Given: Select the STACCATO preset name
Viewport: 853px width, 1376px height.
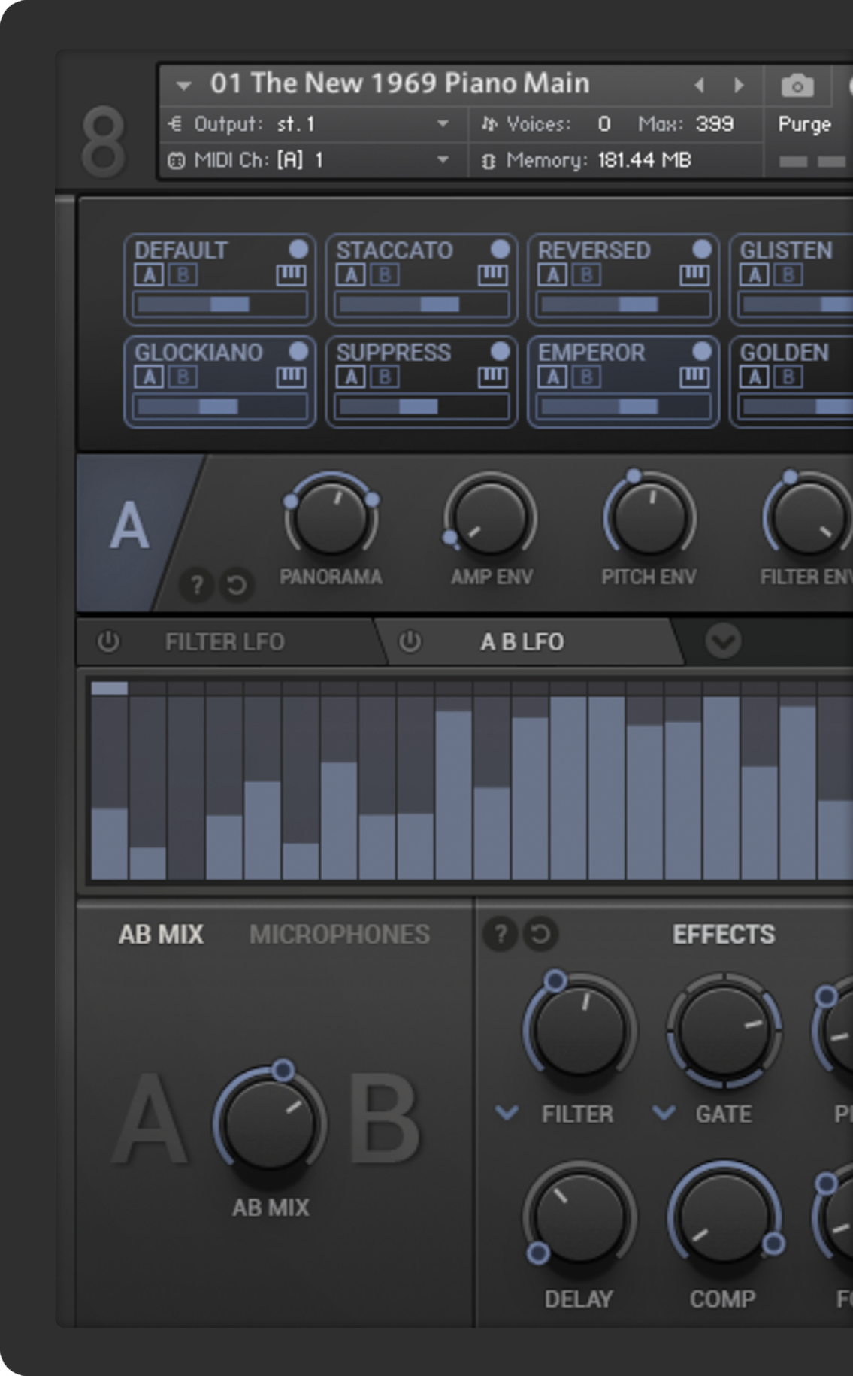Looking at the screenshot, I should (x=395, y=250).
